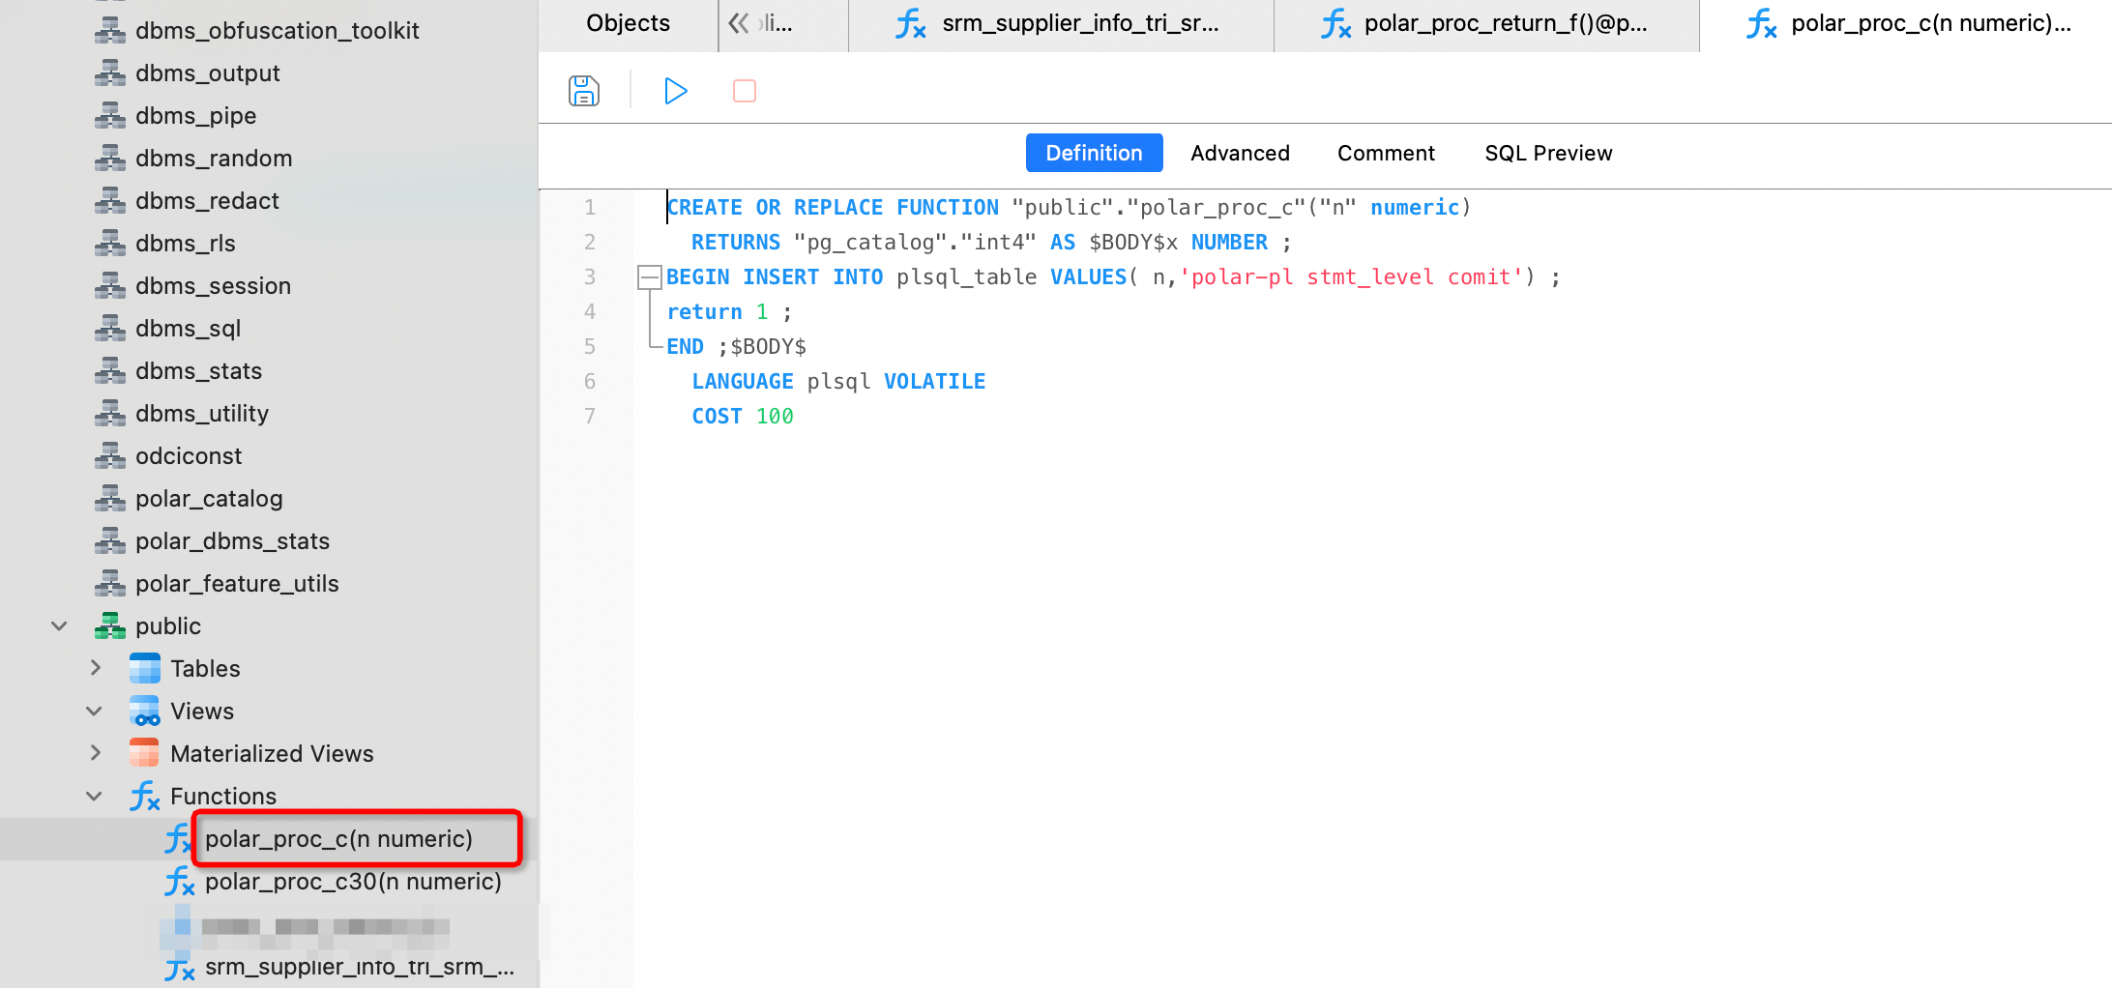
Task: Click the 'polar-pl stmt_level comit' string literal
Action: coord(1351,277)
